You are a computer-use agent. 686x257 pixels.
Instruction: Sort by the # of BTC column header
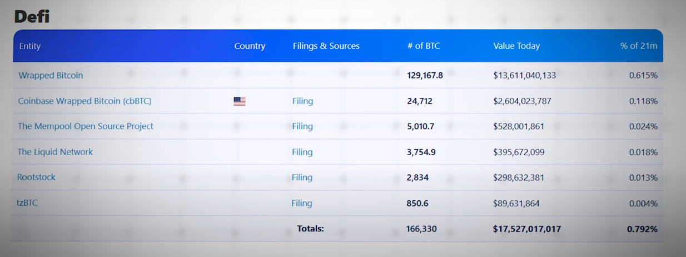point(424,46)
